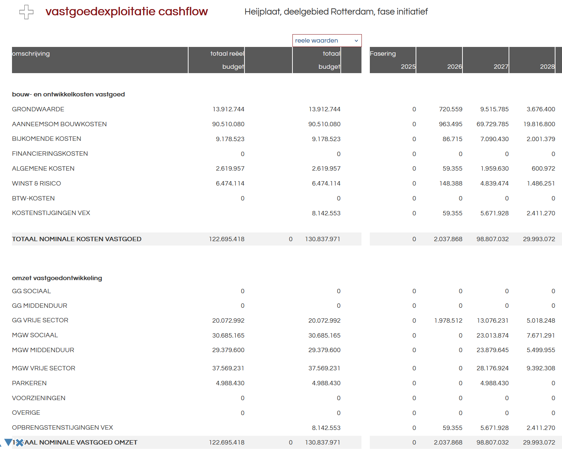The image size is (562, 450).
Task: Open the 'reele waarden' dropdown
Action: click(x=327, y=40)
